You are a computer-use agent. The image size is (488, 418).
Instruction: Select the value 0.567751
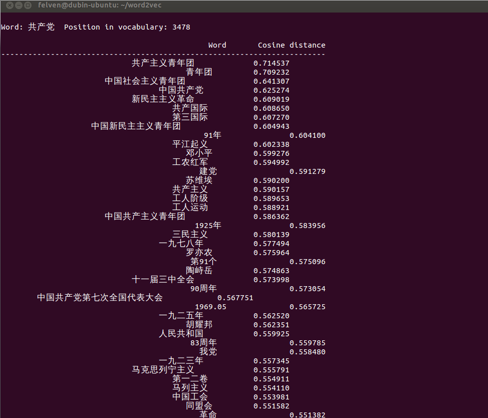(235, 298)
